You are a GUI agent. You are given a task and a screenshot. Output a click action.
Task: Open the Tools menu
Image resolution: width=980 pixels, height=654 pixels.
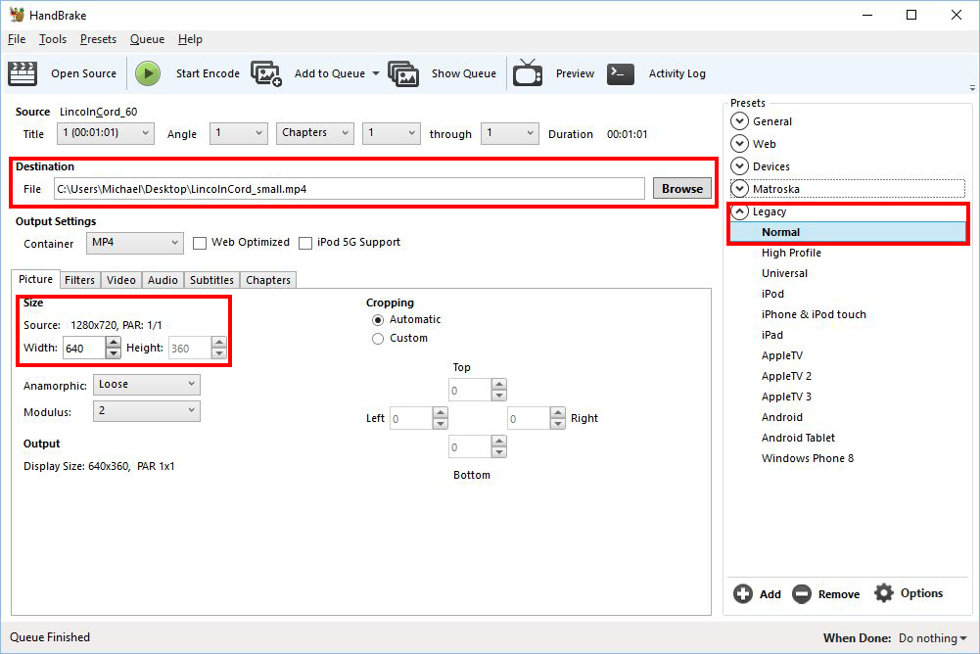[53, 39]
